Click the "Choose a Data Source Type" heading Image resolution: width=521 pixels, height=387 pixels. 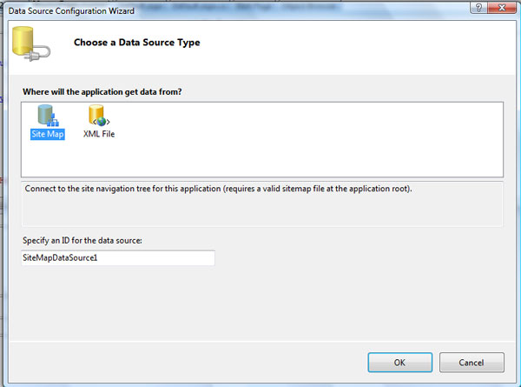click(x=136, y=43)
